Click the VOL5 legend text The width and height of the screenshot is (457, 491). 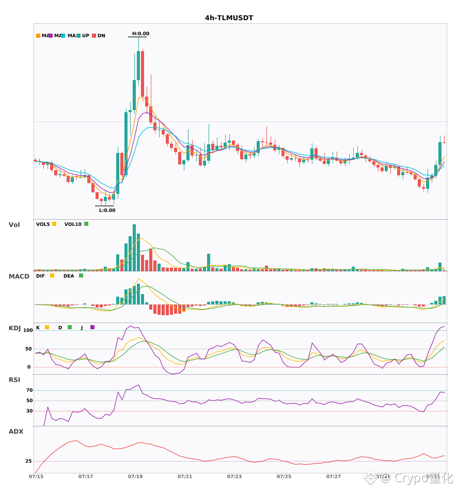(x=43, y=224)
